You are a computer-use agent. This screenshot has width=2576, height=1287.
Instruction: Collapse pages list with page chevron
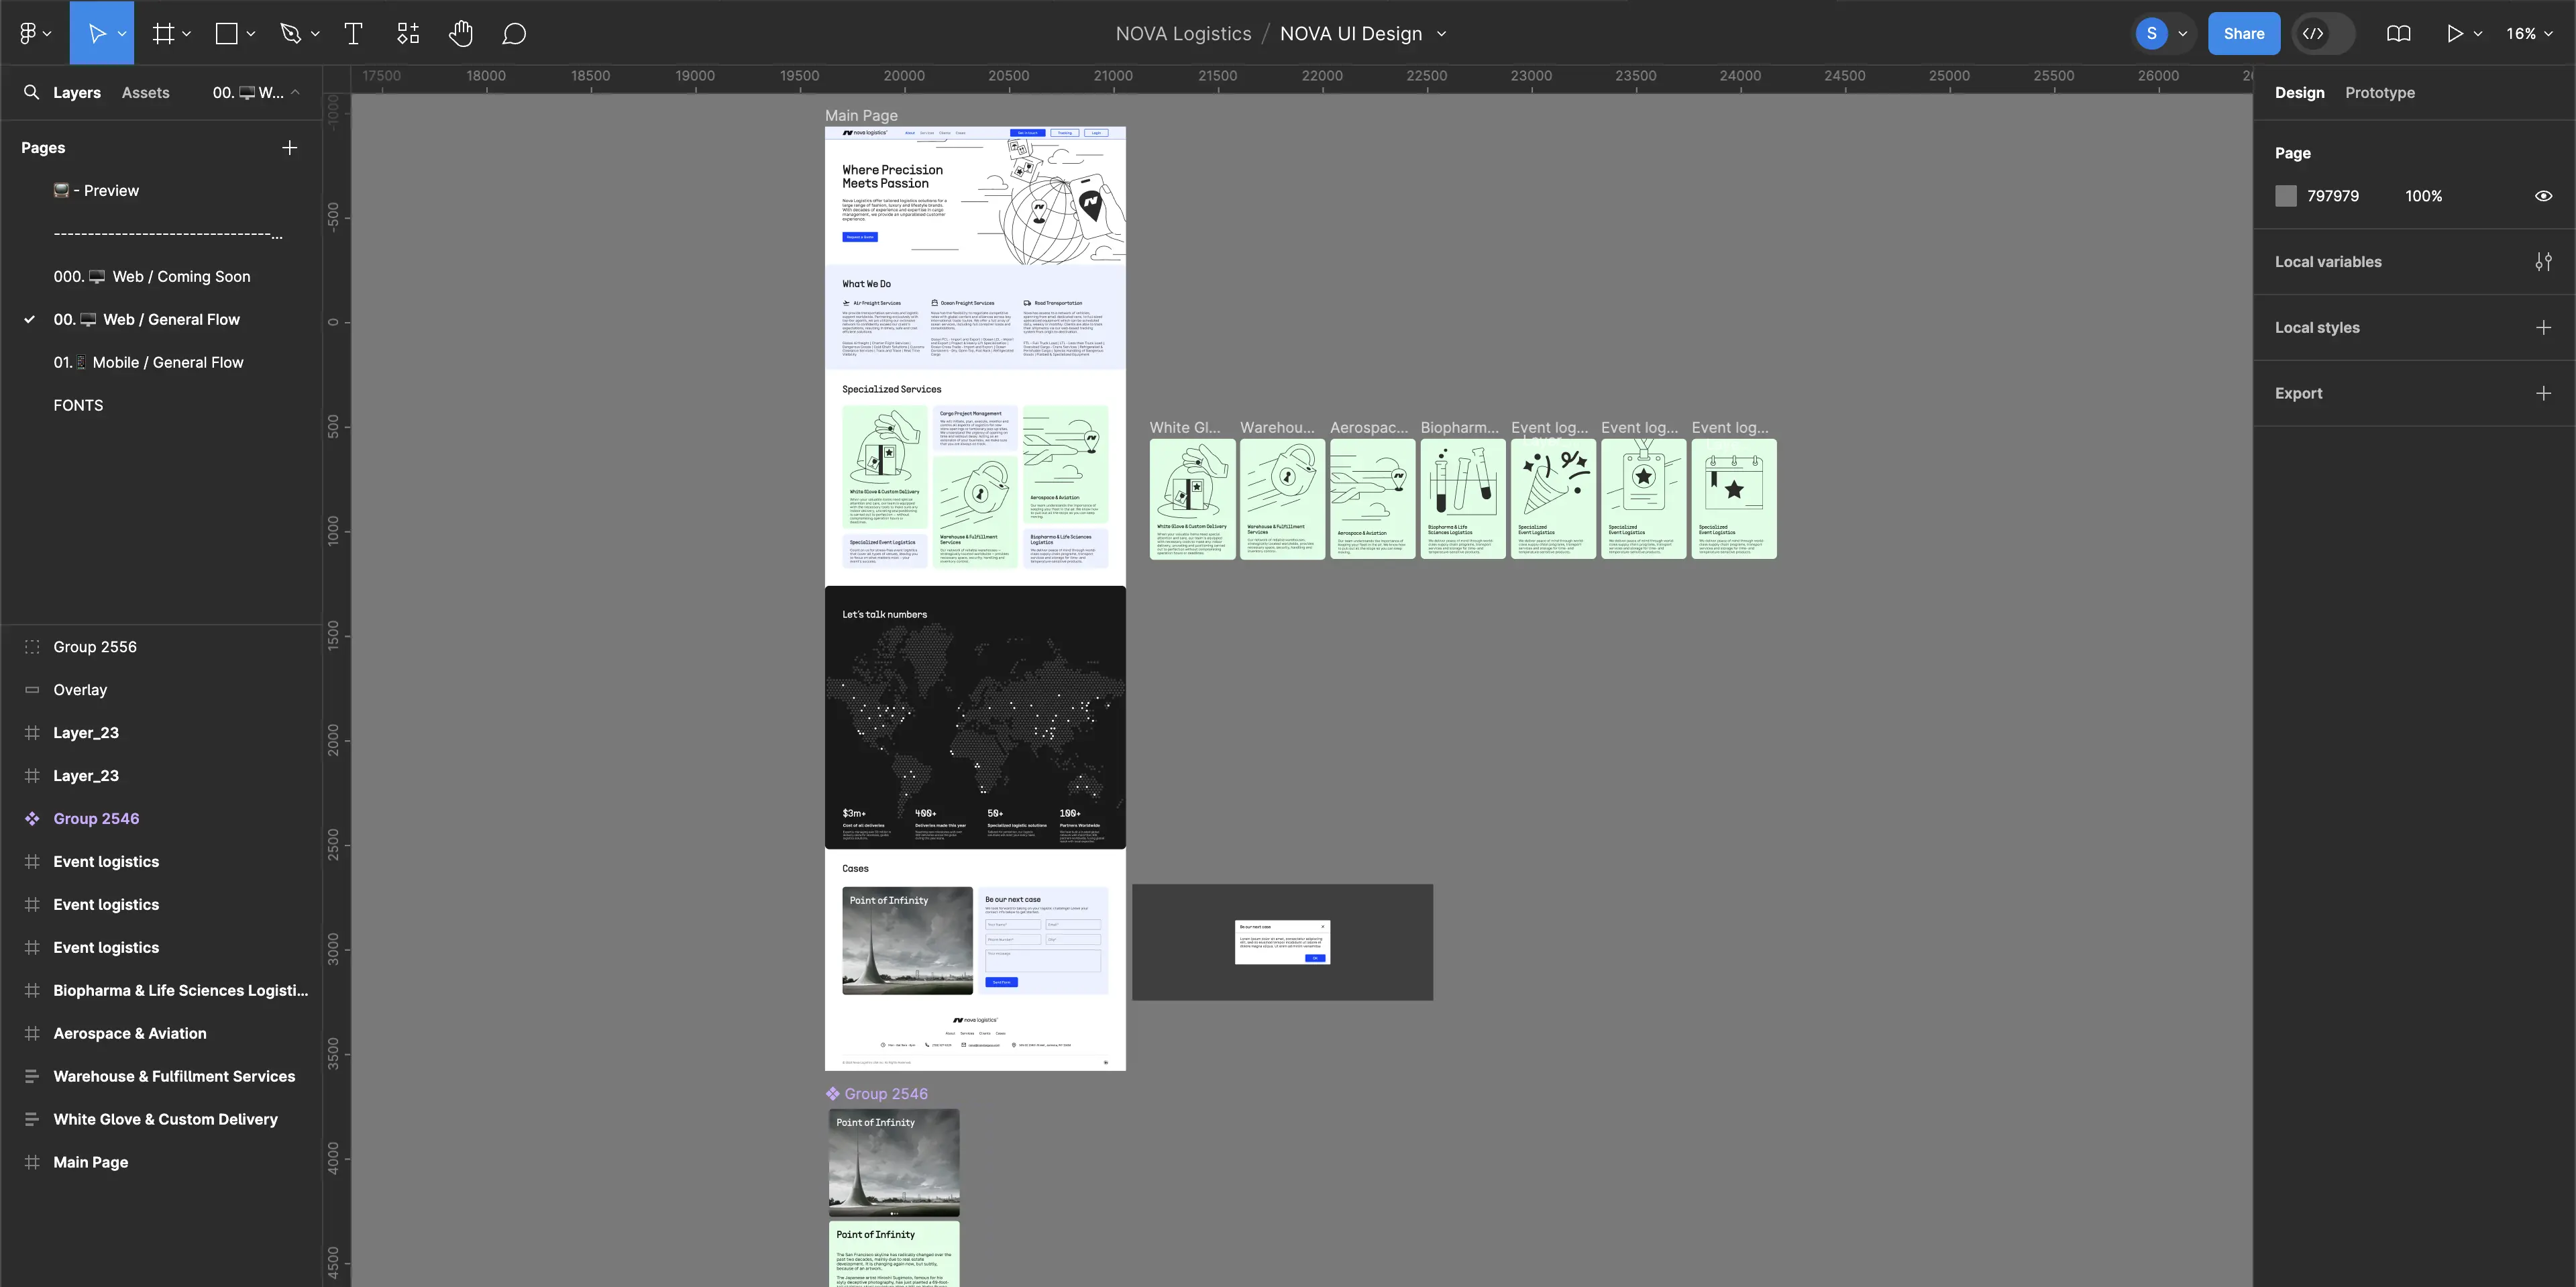point(295,92)
